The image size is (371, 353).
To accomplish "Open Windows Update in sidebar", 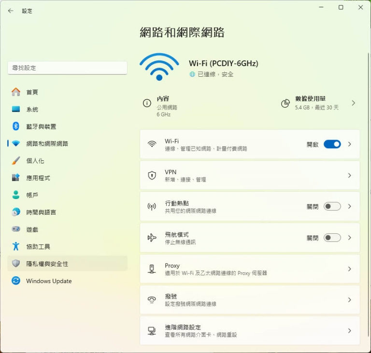I will pyautogui.click(x=68, y=281).
